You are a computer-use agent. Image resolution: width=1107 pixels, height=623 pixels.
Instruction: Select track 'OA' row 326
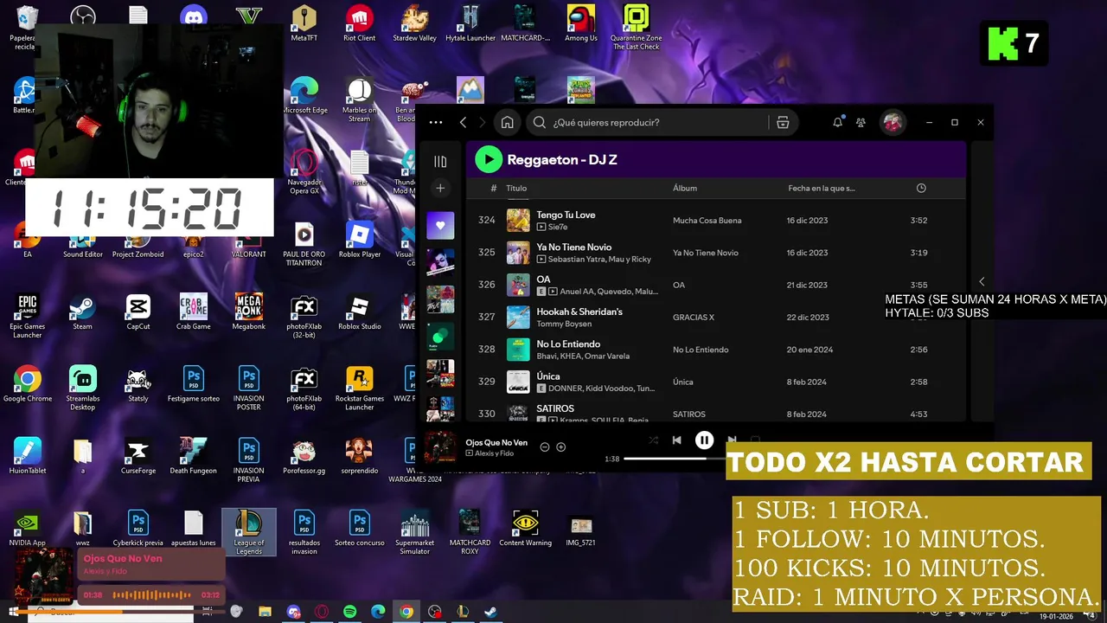coord(716,285)
